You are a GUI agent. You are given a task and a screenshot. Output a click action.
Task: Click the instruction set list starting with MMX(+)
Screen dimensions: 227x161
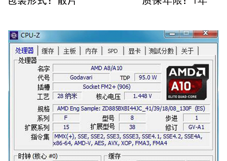[x=131, y=140]
